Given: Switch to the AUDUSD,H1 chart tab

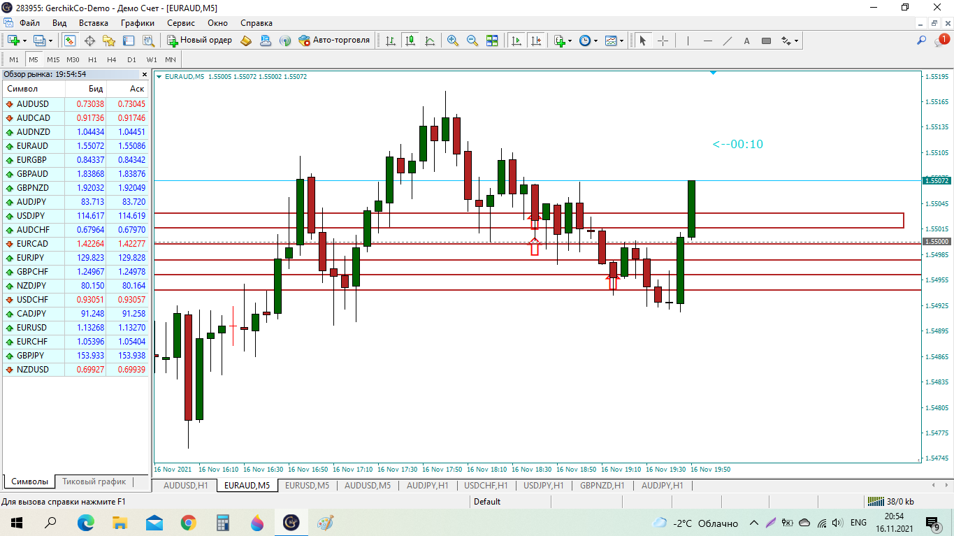Looking at the screenshot, I should tap(185, 485).
